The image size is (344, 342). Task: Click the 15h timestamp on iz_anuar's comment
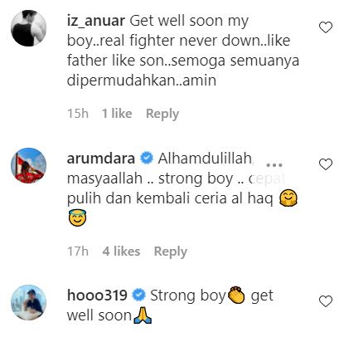coord(78,114)
